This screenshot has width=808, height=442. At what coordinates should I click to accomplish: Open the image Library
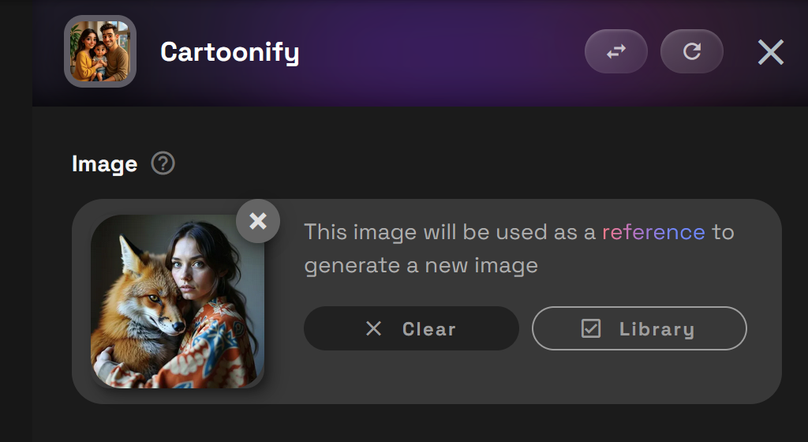639,328
